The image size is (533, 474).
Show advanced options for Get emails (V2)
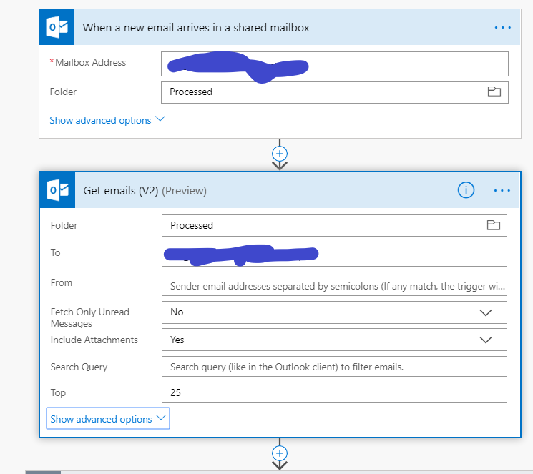(108, 419)
